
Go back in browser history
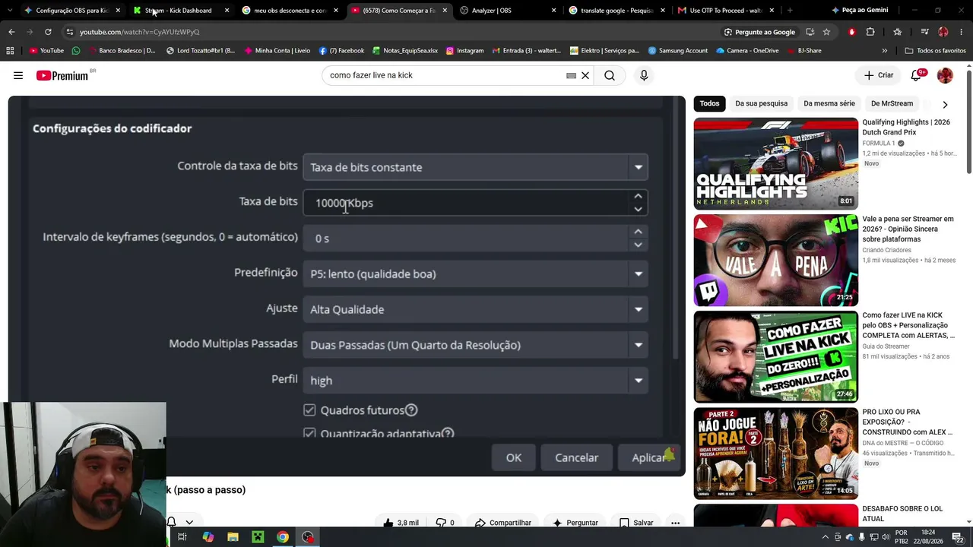pos(11,32)
